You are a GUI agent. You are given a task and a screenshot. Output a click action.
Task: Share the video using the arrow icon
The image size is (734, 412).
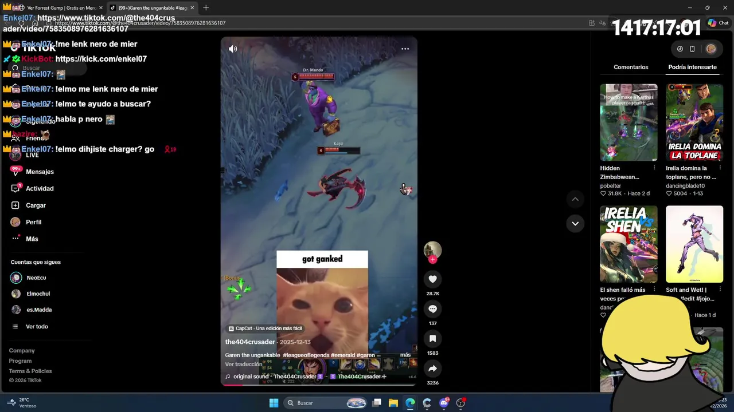click(x=432, y=369)
